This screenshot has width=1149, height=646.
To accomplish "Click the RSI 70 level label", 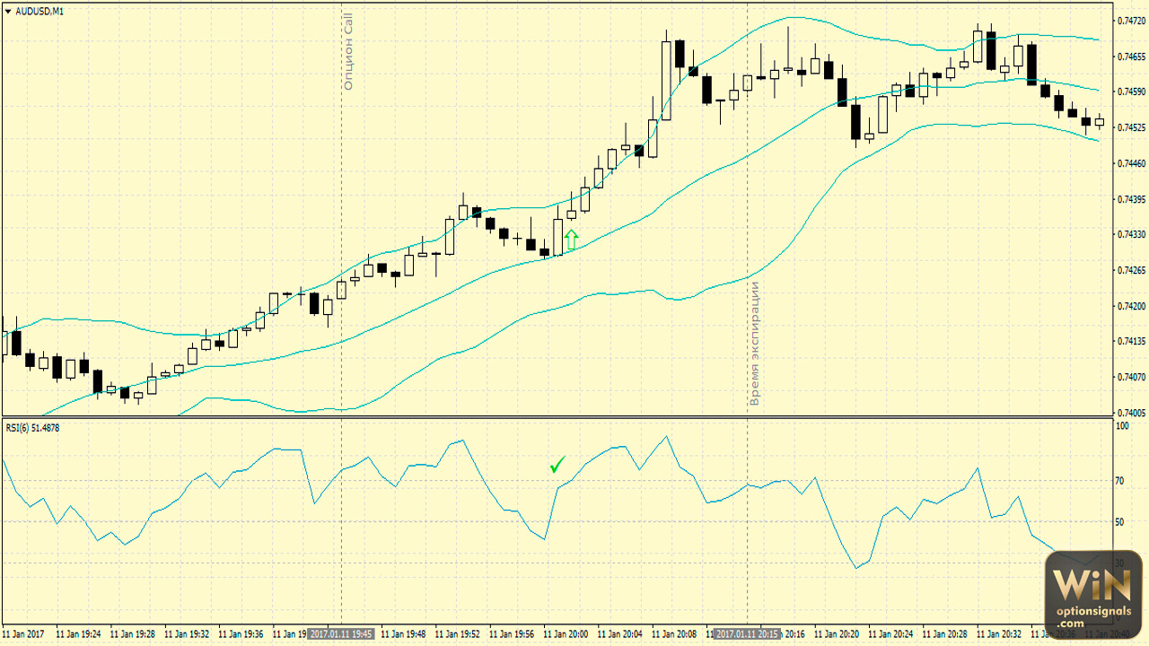I will (1119, 482).
